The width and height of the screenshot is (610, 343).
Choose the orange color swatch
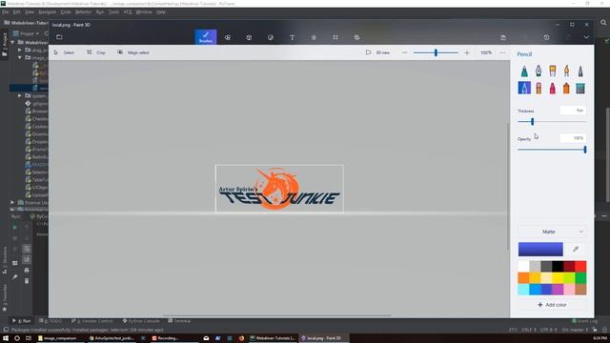pyautogui.click(x=523, y=277)
